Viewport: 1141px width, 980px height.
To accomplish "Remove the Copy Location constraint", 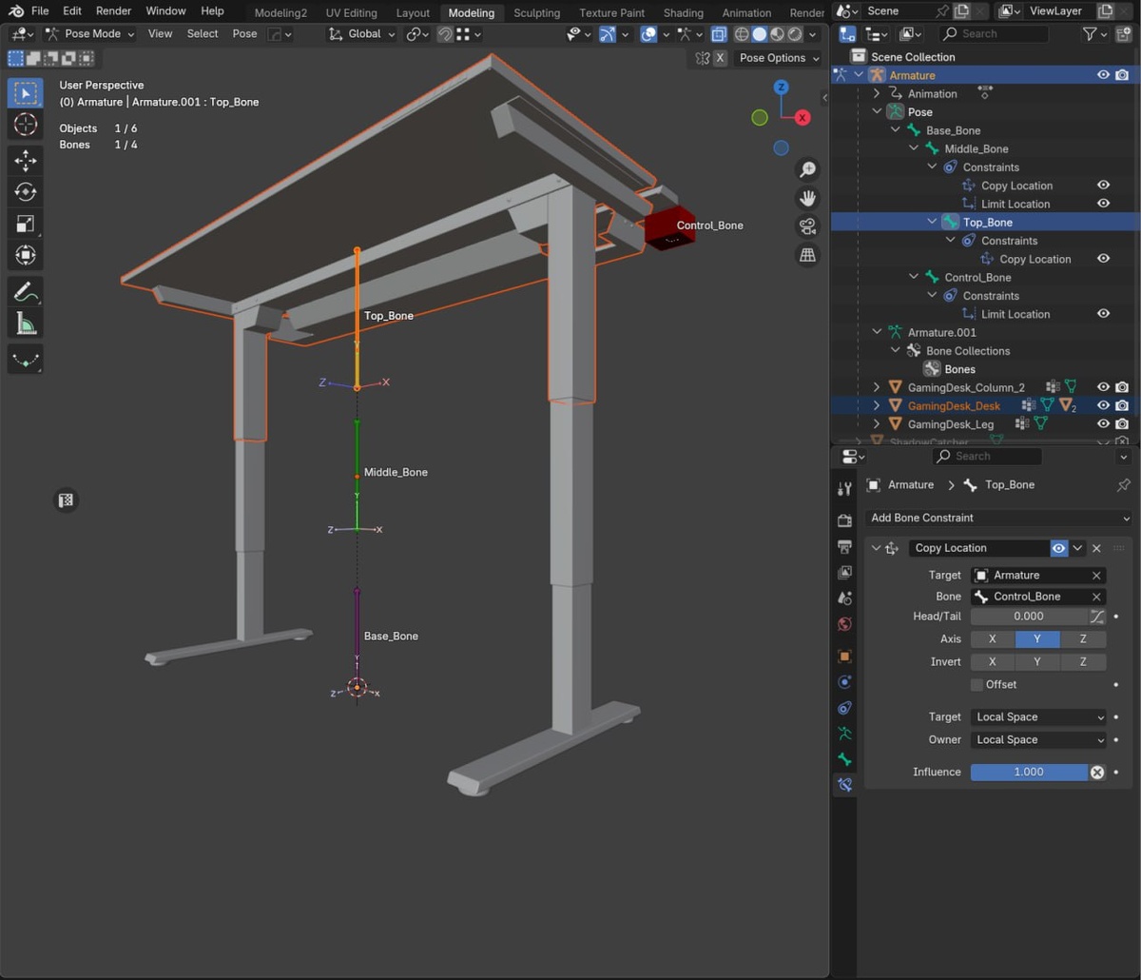I will click(1096, 548).
